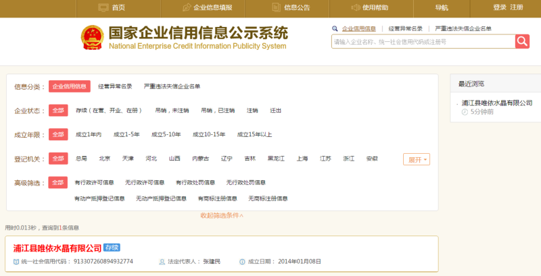541x276 pixels.
Task: Click the pencil icon beside 企业信息填报
Action: [187, 7]
